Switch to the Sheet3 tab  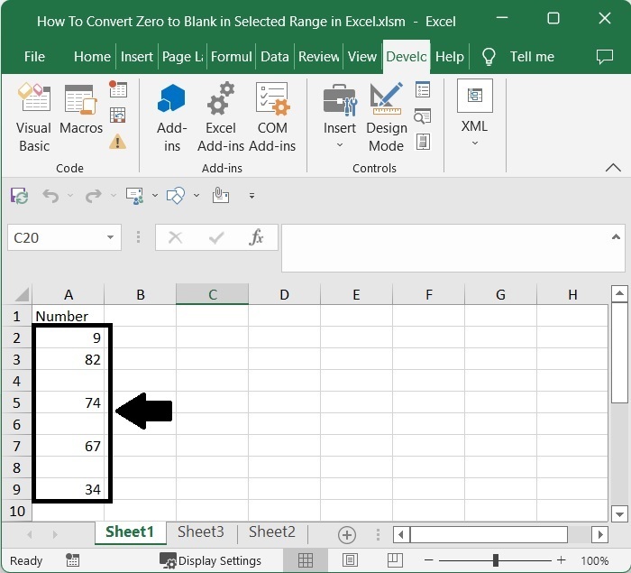200,532
